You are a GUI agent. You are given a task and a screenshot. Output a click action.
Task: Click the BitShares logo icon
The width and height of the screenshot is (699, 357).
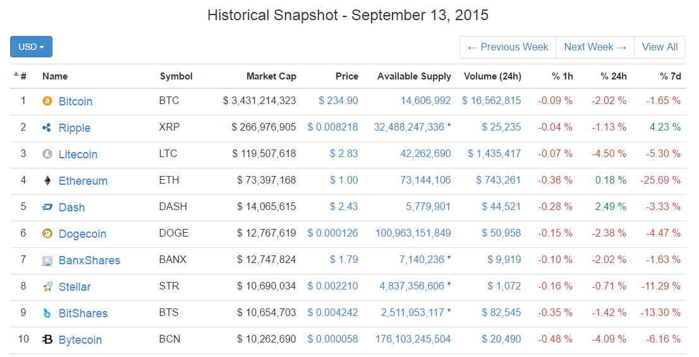[x=47, y=313]
